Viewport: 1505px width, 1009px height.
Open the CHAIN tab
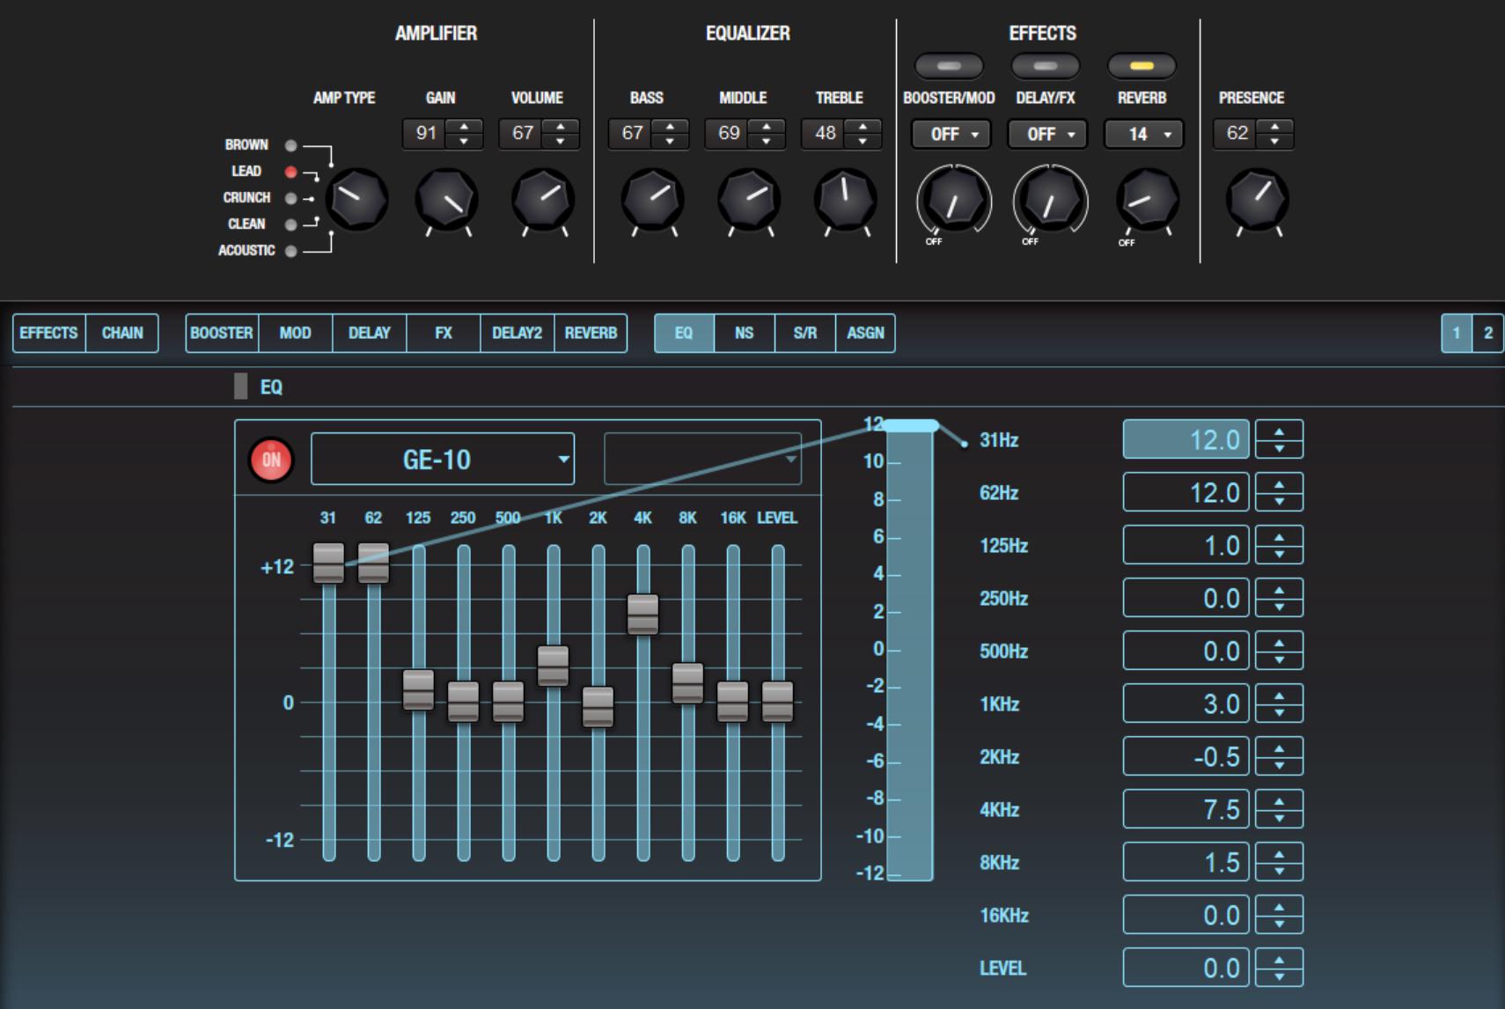coord(122,333)
